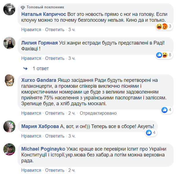This screenshot has width=177, height=174.
Task: Open Xurxo Gandara avatar
Action: tap(9, 80)
